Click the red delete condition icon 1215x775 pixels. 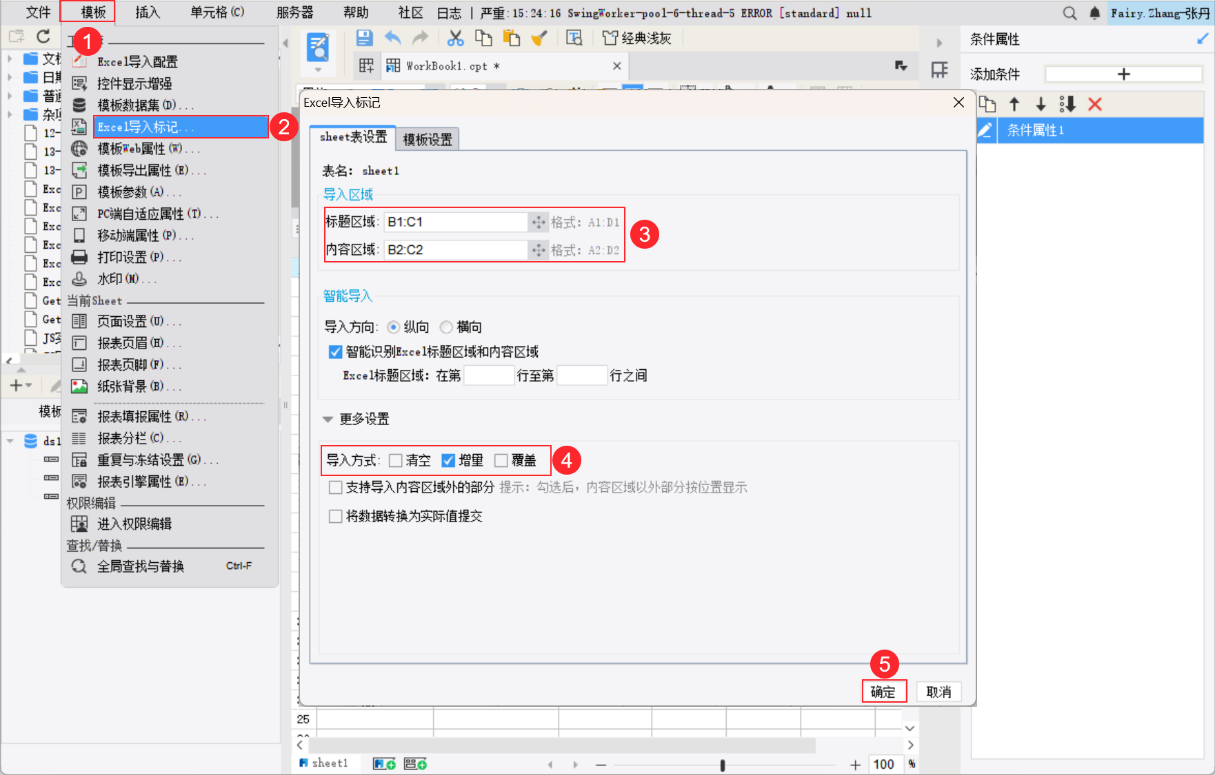click(1095, 104)
